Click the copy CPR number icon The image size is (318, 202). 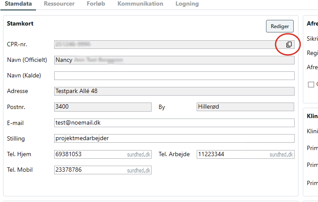coord(289,44)
